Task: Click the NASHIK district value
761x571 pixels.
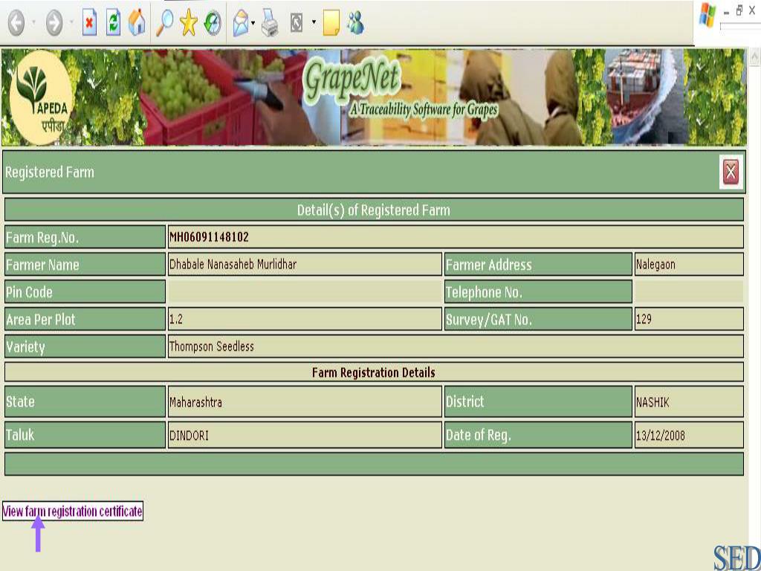Action: click(x=652, y=402)
